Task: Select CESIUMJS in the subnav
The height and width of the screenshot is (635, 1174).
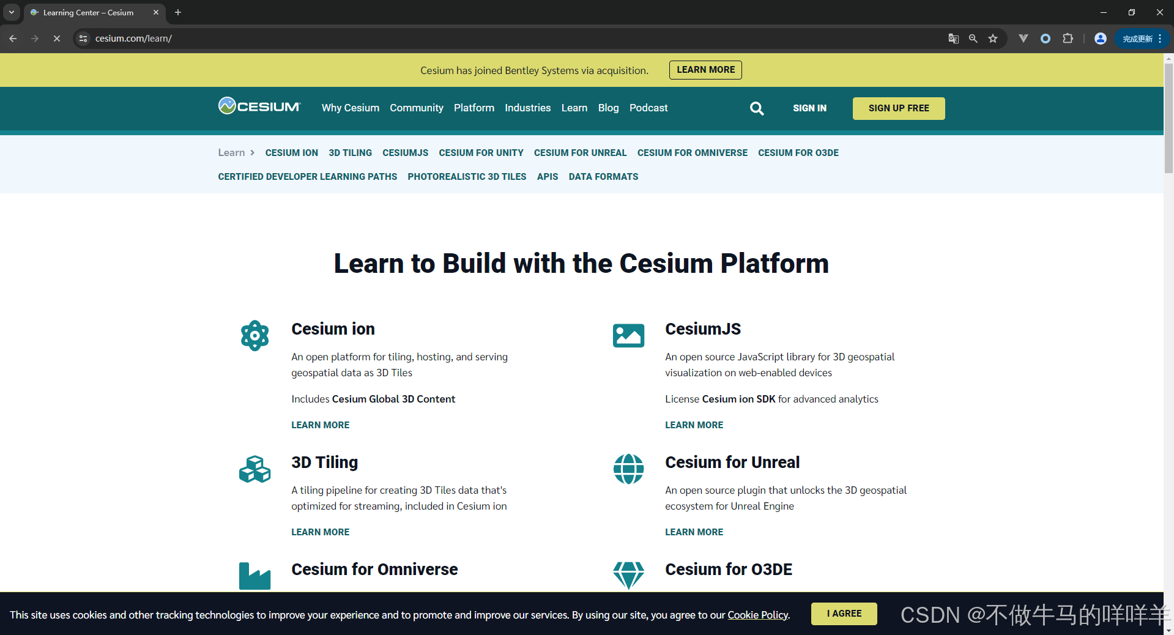Action: pyautogui.click(x=406, y=153)
